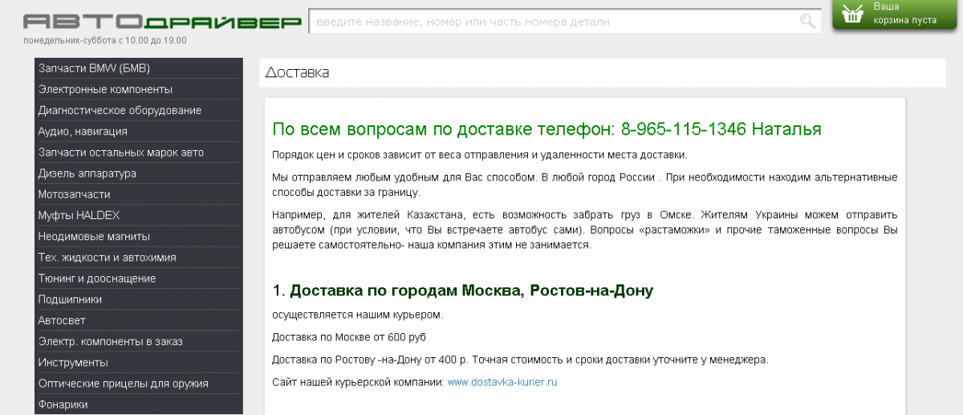The image size is (963, 415).
Task: Click line Доставка по Ростову-на-Дону от 400 р
Action: tap(520, 360)
